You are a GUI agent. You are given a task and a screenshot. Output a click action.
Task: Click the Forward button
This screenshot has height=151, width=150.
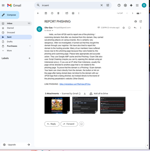click(69, 124)
